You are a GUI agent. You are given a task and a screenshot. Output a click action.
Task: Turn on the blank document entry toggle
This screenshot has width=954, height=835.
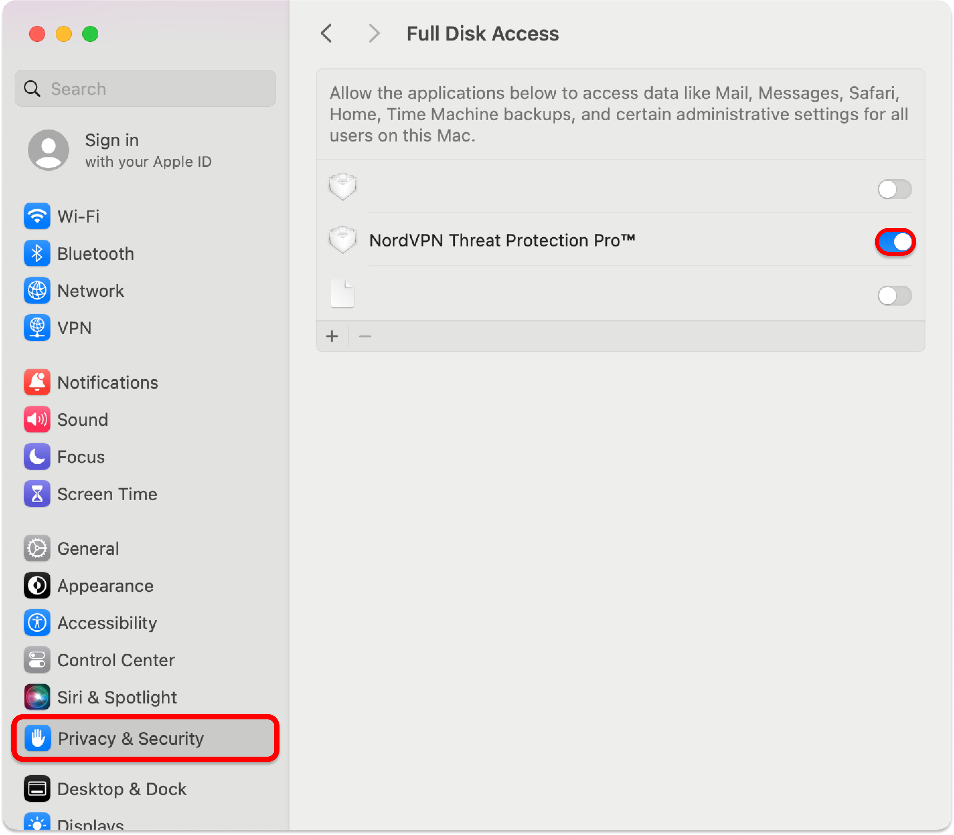pyautogui.click(x=894, y=295)
